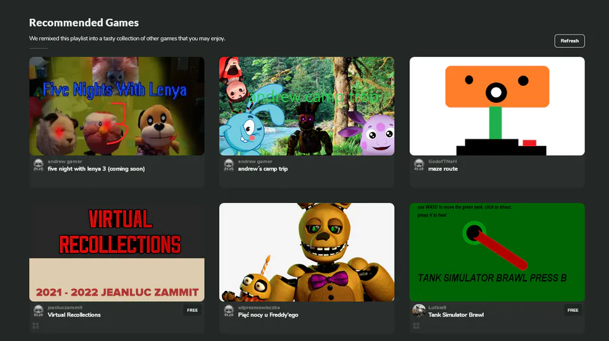
Task: Click 'maze route' title link
Action: [x=443, y=169]
